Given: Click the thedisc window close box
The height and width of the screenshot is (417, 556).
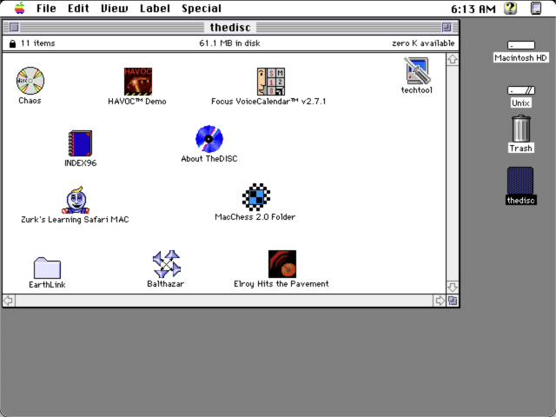Looking at the screenshot, I should pos(14,27).
